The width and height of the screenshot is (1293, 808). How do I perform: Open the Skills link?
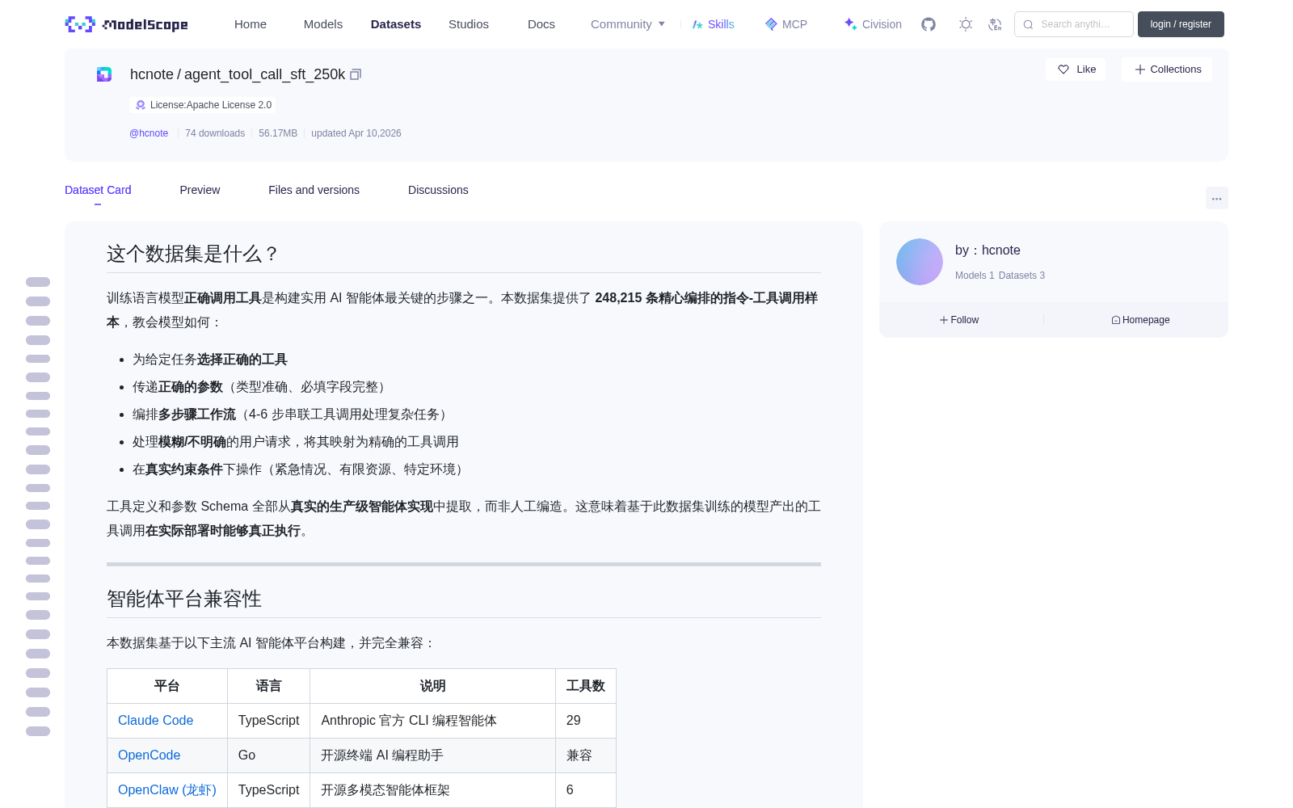coord(713,24)
